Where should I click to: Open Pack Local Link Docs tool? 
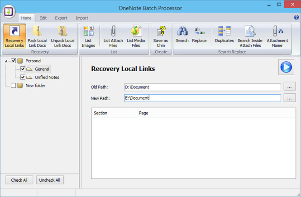pos(36,37)
